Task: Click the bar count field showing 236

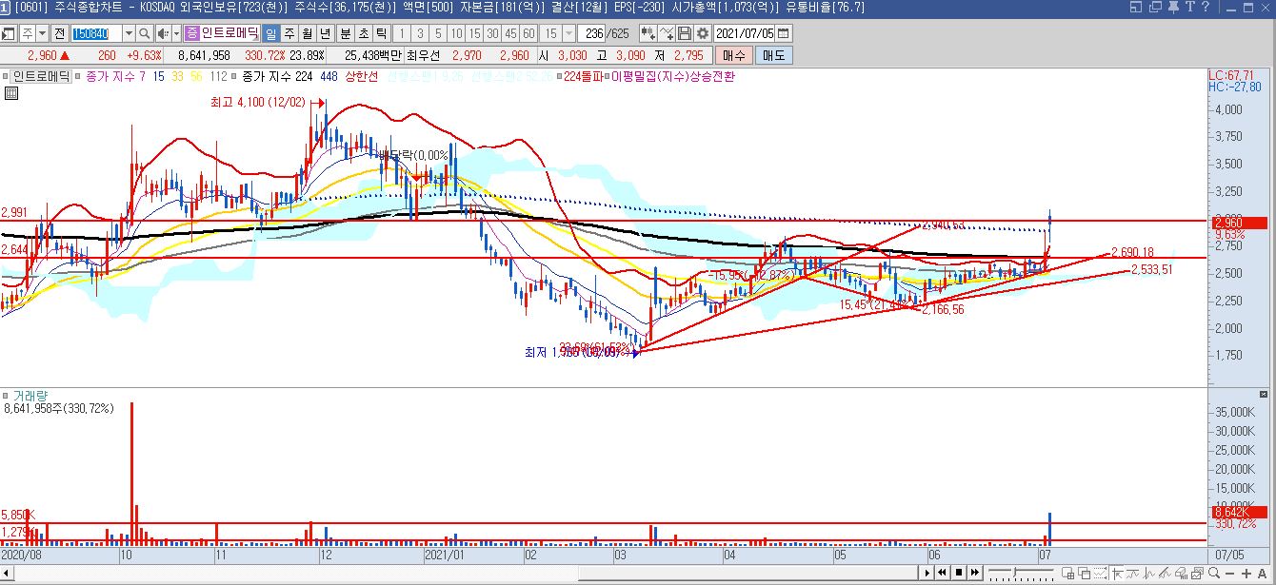Action: click(x=593, y=33)
